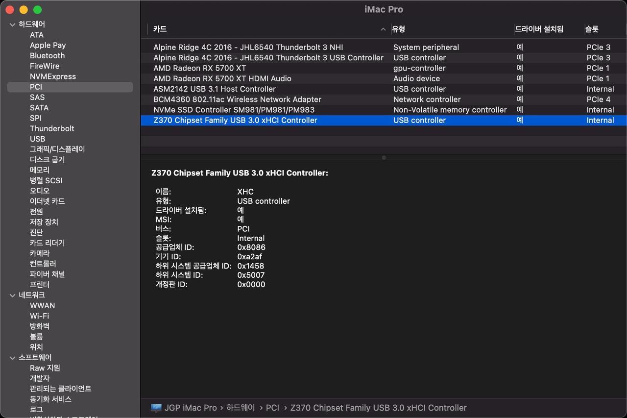Screen dimensions: 627x418
Task: Select 디스크 굽기 in sidebar
Action: (47, 160)
